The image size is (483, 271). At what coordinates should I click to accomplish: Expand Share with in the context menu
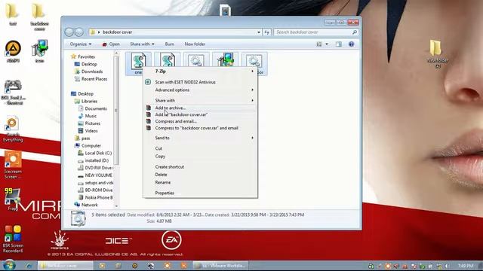(x=200, y=100)
